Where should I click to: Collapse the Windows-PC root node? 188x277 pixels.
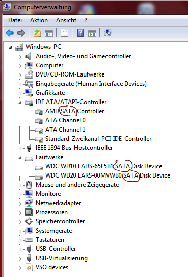point(10,47)
